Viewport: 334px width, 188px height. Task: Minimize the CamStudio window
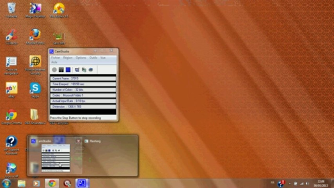pos(95,51)
